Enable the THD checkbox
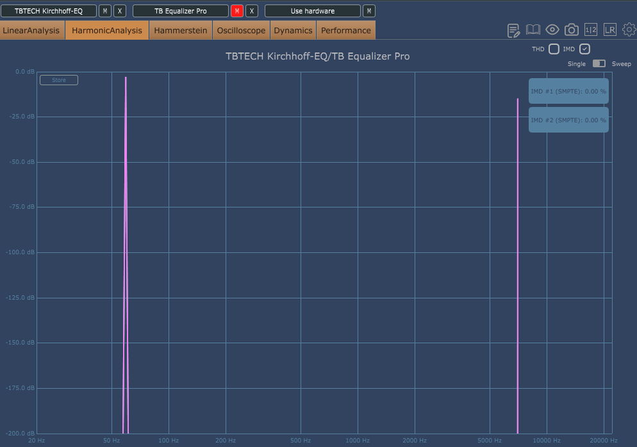Viewport: 637px width, 447px height. pos(554,49)
